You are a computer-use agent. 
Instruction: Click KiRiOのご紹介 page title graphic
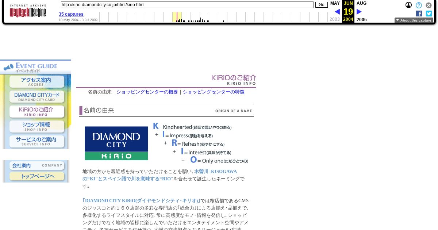tap(234, 80)
